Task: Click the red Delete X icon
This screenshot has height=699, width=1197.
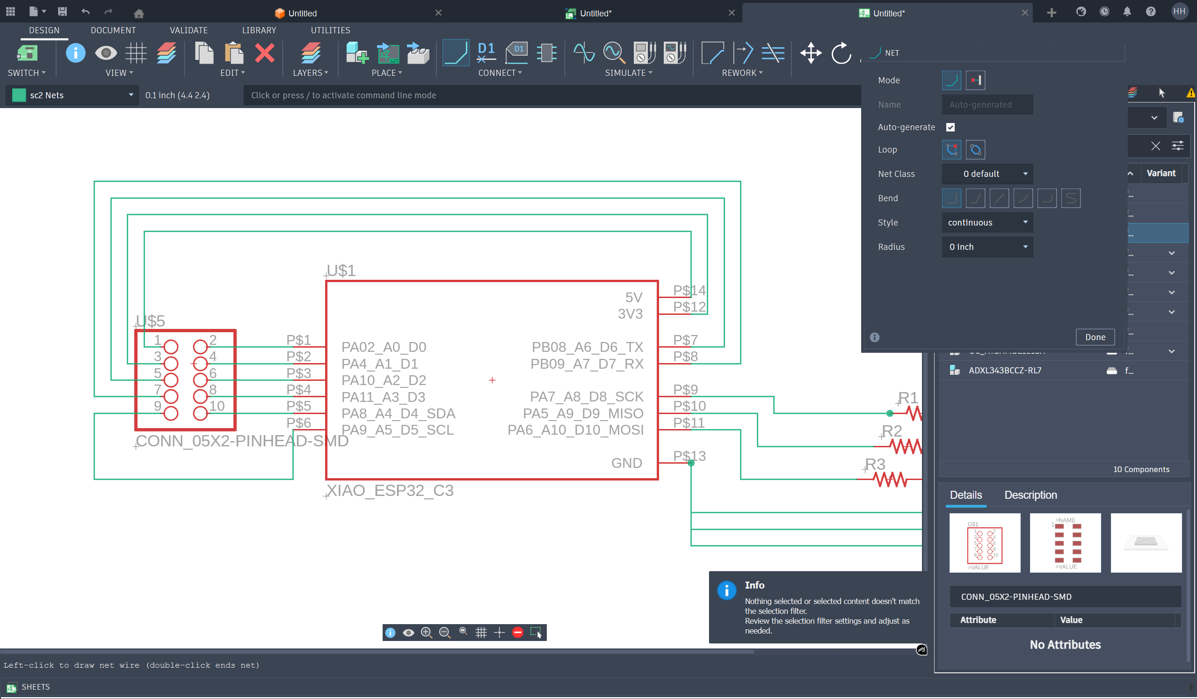Action: (x=265, y=53)
